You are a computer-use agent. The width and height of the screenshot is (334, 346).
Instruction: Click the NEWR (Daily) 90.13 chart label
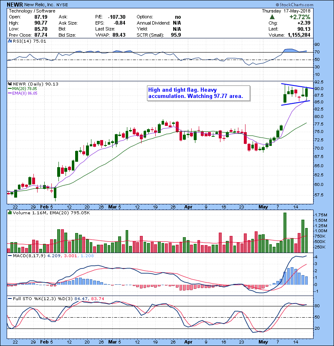(35, 84)
